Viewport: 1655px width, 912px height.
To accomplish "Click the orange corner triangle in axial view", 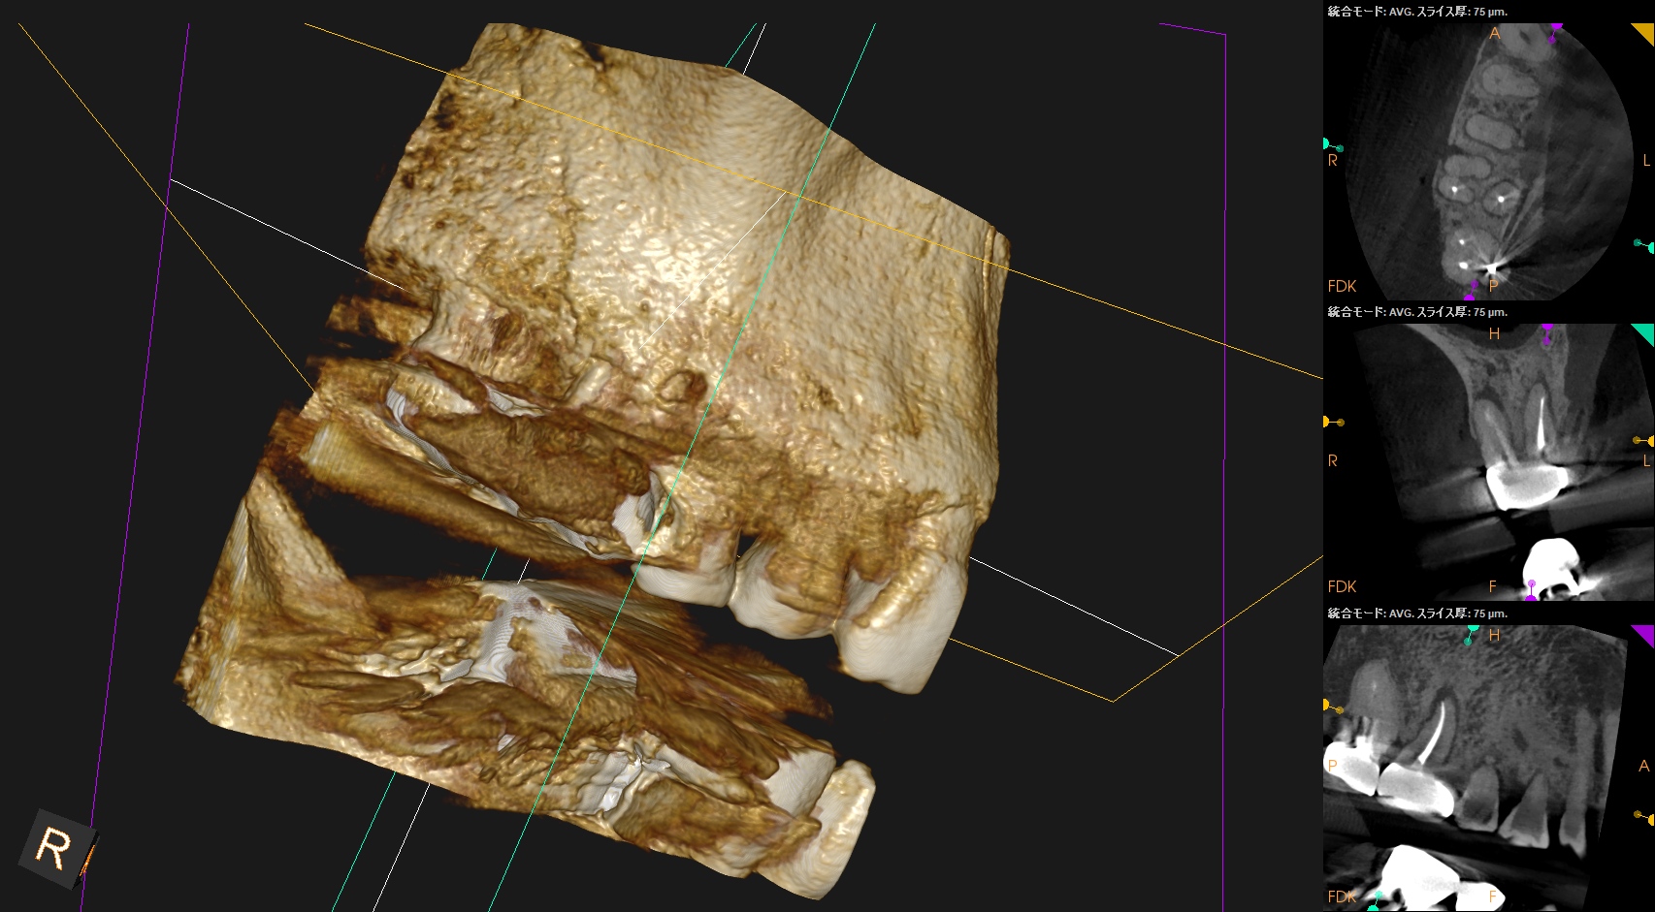I will coord(1644,32).
